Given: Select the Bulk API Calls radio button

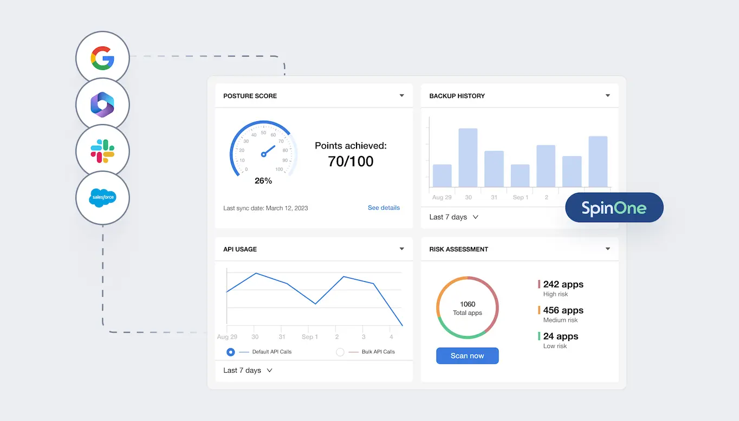Looking at the screenshot, I should click(x=340, y=352).
